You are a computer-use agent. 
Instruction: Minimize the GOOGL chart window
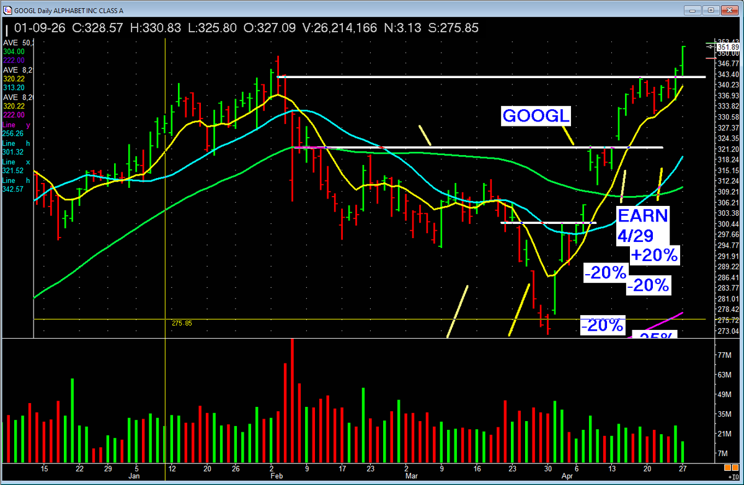(x=693, y=9)
